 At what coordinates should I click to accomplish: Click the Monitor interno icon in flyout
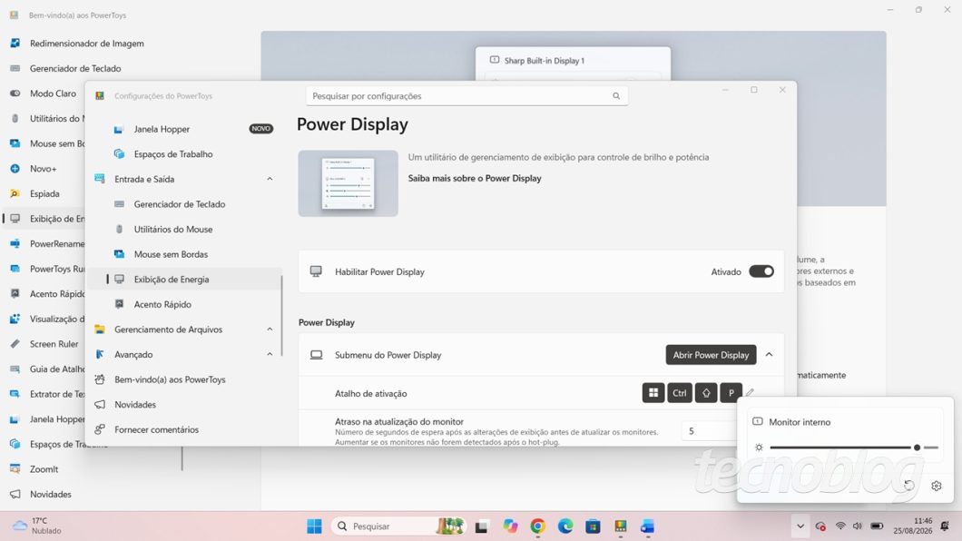coord(758,421)
